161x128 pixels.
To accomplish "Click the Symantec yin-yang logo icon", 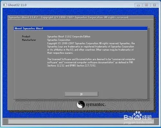I will tap(80, 104).
